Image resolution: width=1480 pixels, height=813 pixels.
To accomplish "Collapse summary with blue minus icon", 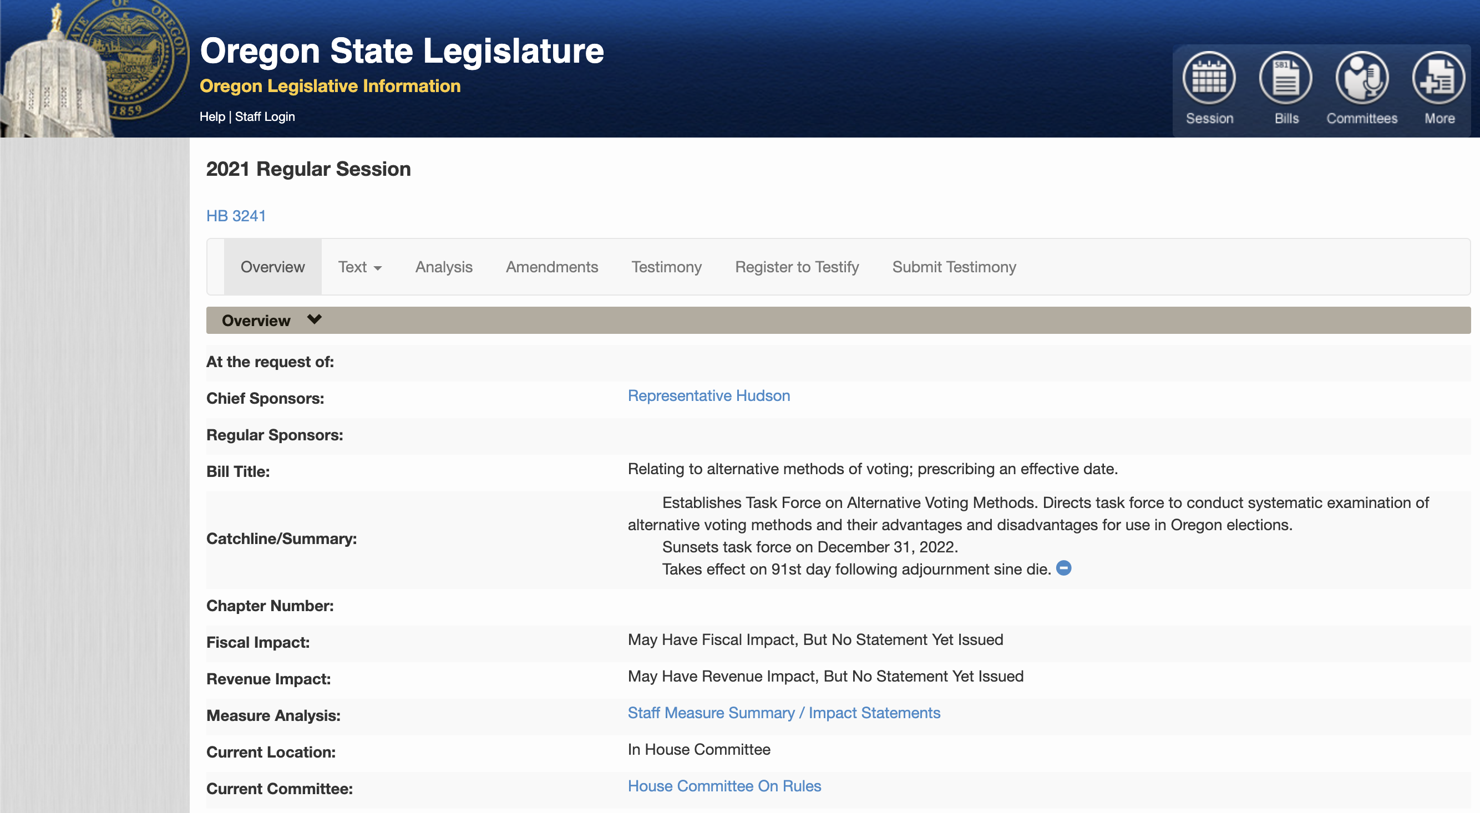I will click(x=1063, y=568).
